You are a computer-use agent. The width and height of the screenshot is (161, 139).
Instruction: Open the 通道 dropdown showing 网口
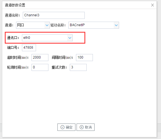[x=33, y=25]
